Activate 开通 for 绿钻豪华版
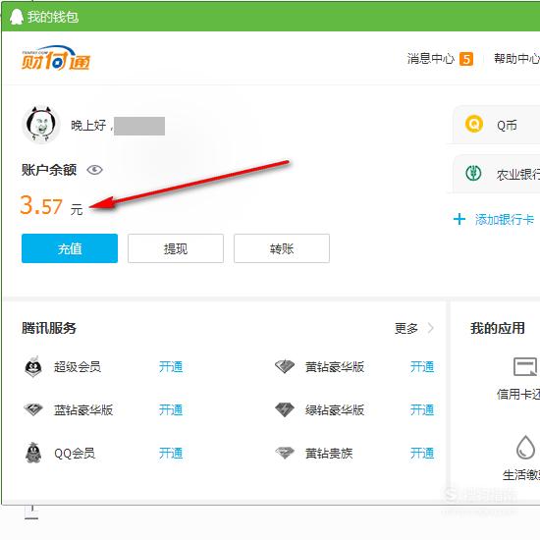540x540 pixels. [422, 409]
